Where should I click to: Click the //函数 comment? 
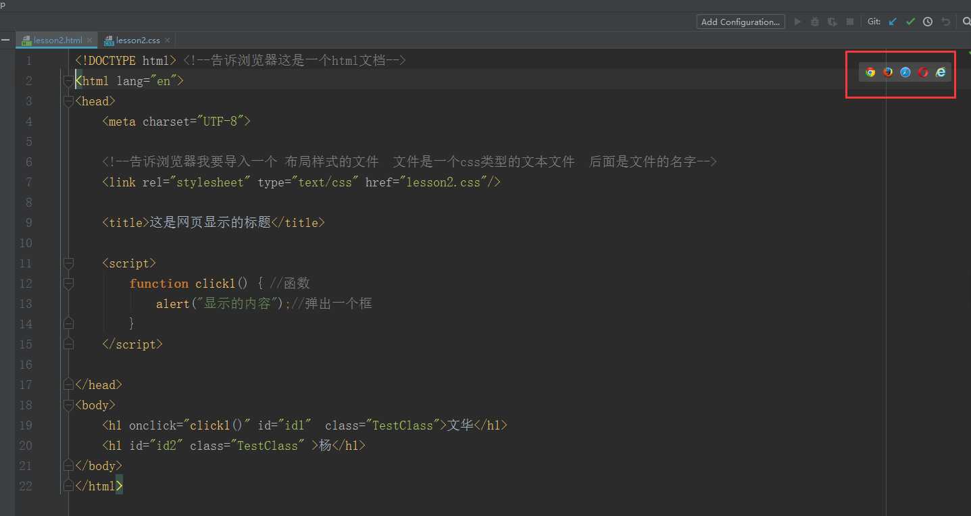(290, 284)
